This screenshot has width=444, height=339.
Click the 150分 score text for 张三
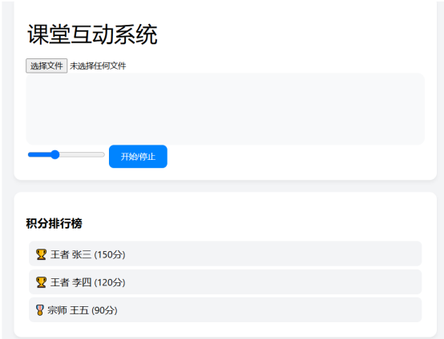[110, 254]
